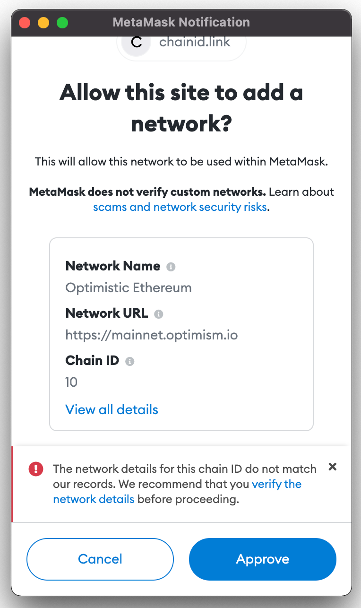The height and width of the screenshot is (608, 361).
Task: Click the info icon beside Network URL
Action: [x=159, y=314]
